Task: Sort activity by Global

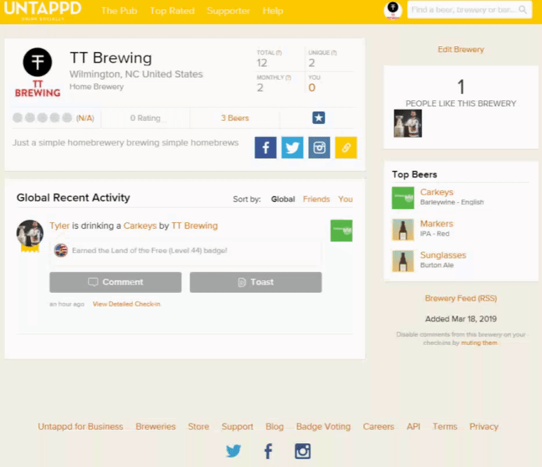Action: click(283, 199)
